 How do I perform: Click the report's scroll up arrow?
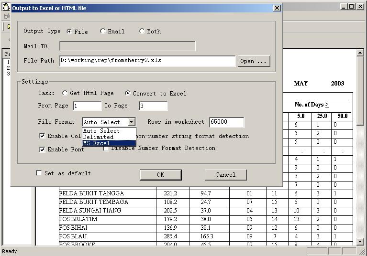[360, 53]
